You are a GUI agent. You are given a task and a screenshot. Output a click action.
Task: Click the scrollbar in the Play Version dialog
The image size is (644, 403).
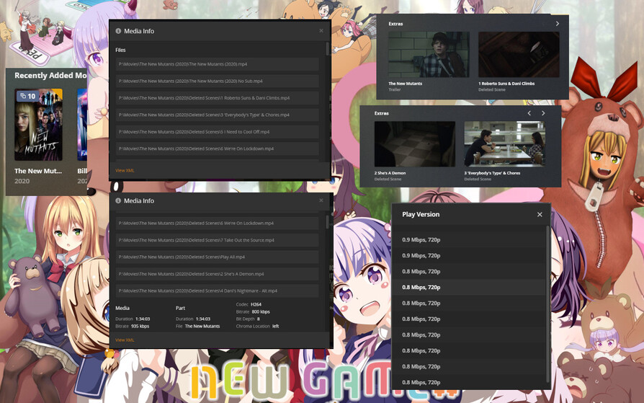point(548,304)
